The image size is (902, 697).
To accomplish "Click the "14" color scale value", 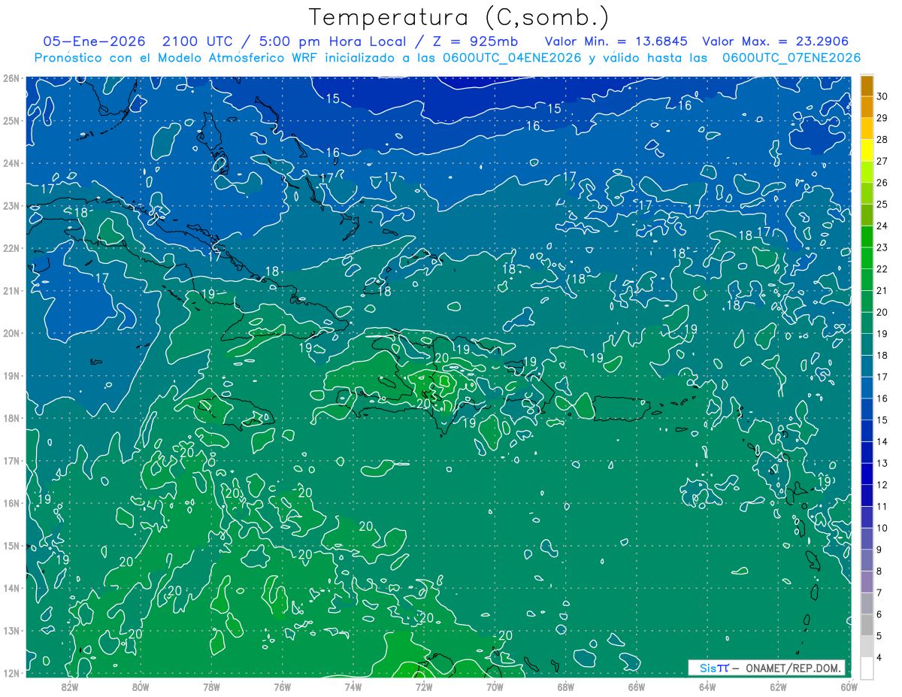I will tap(882, 441).
